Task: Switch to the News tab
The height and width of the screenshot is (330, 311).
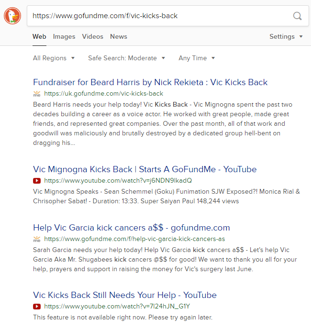Action: click(x=119, y=37)
